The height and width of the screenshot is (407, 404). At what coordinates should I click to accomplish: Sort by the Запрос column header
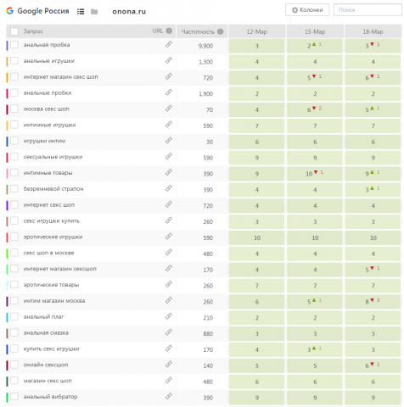click(33, 31)
